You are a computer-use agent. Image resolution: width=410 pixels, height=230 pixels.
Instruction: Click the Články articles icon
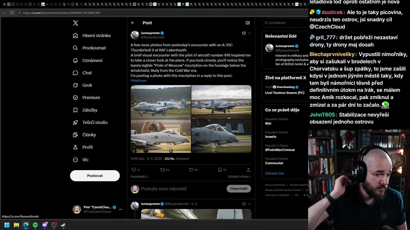click(x=75, y=135)
